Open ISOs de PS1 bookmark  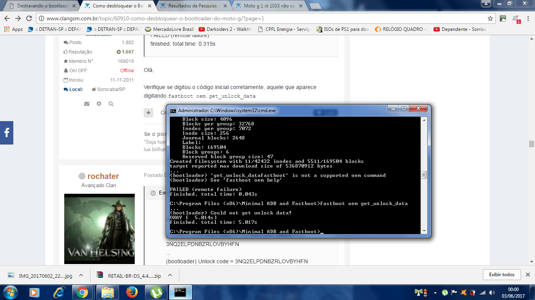[343, 29]
